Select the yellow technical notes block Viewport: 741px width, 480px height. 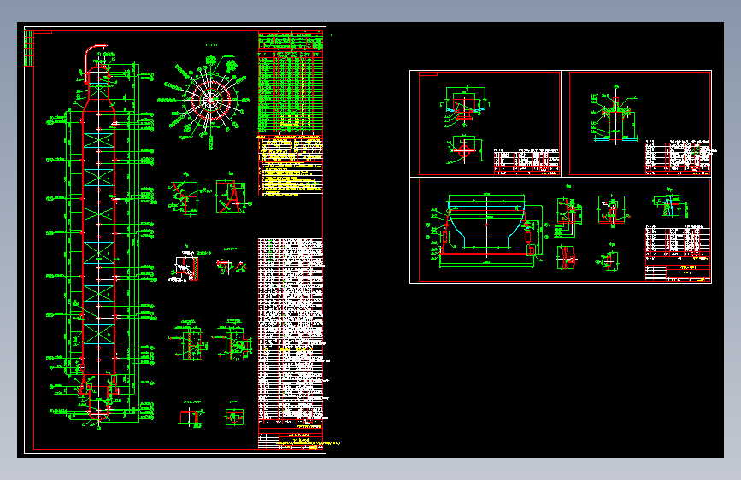pyautogui.click(x=291, y=166)
